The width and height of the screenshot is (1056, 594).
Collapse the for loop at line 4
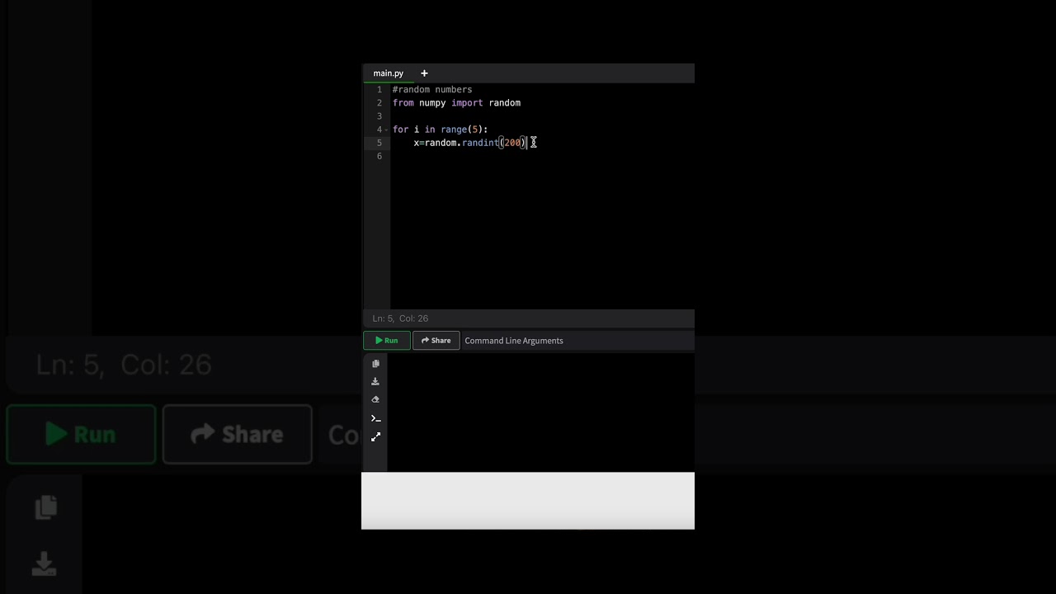click(385, 130)
